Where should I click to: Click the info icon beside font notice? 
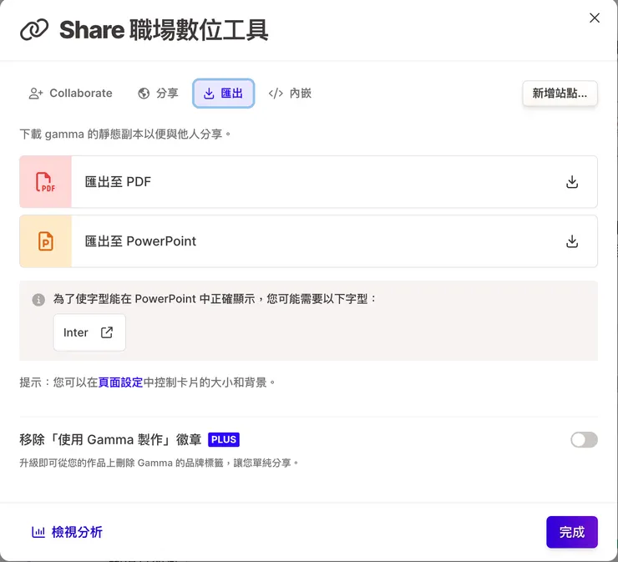pos(38,300)
